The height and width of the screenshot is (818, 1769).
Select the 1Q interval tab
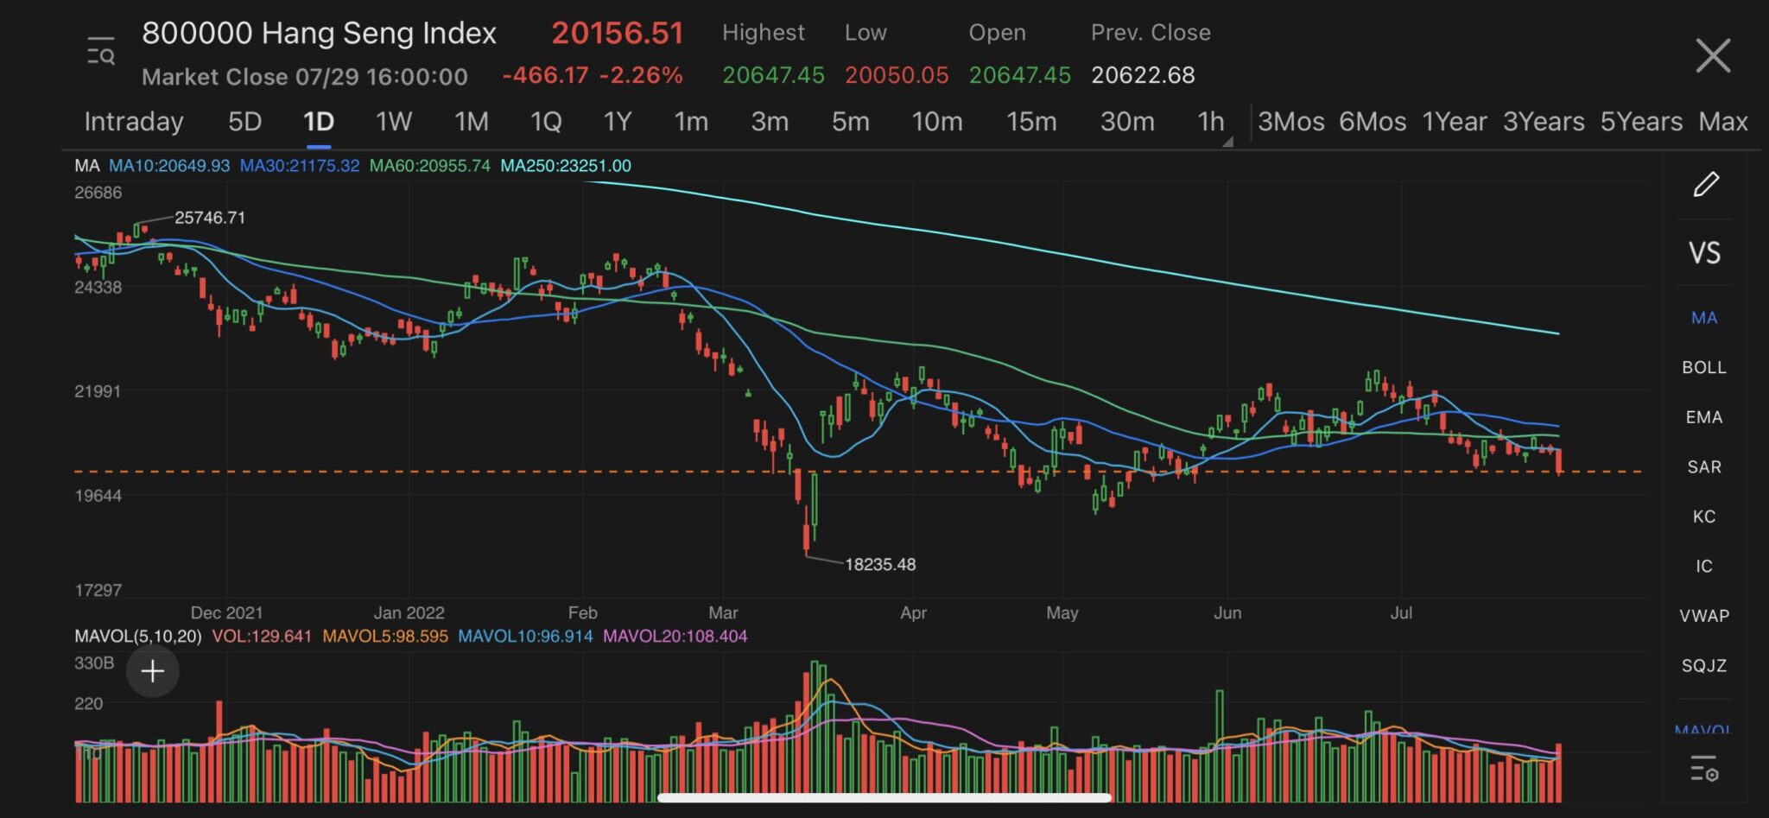point(546,122)
